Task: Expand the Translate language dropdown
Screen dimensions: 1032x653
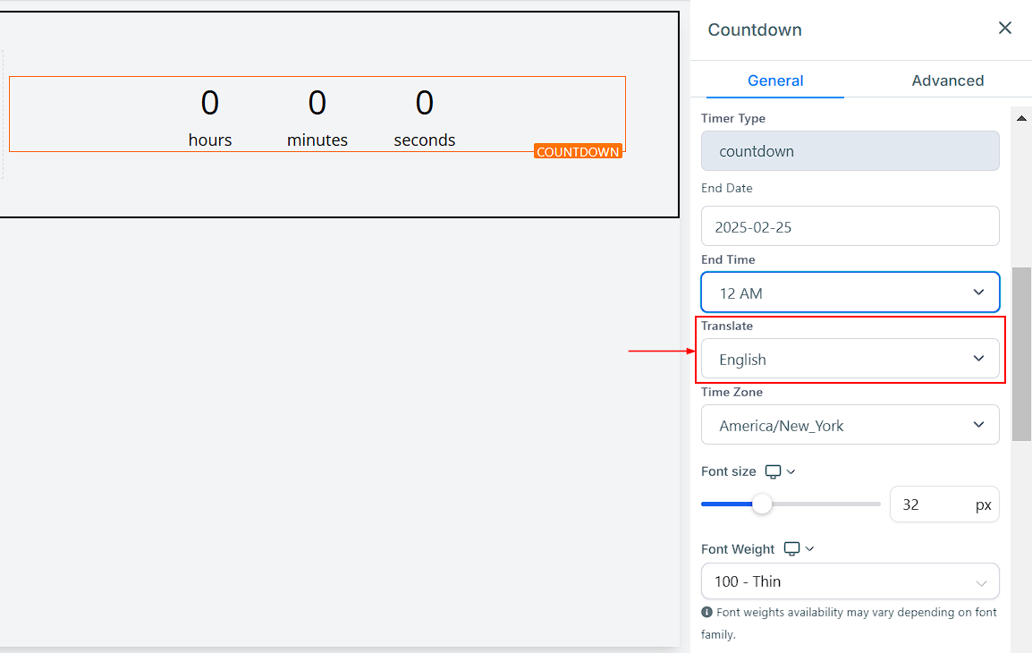Action: 850,359
